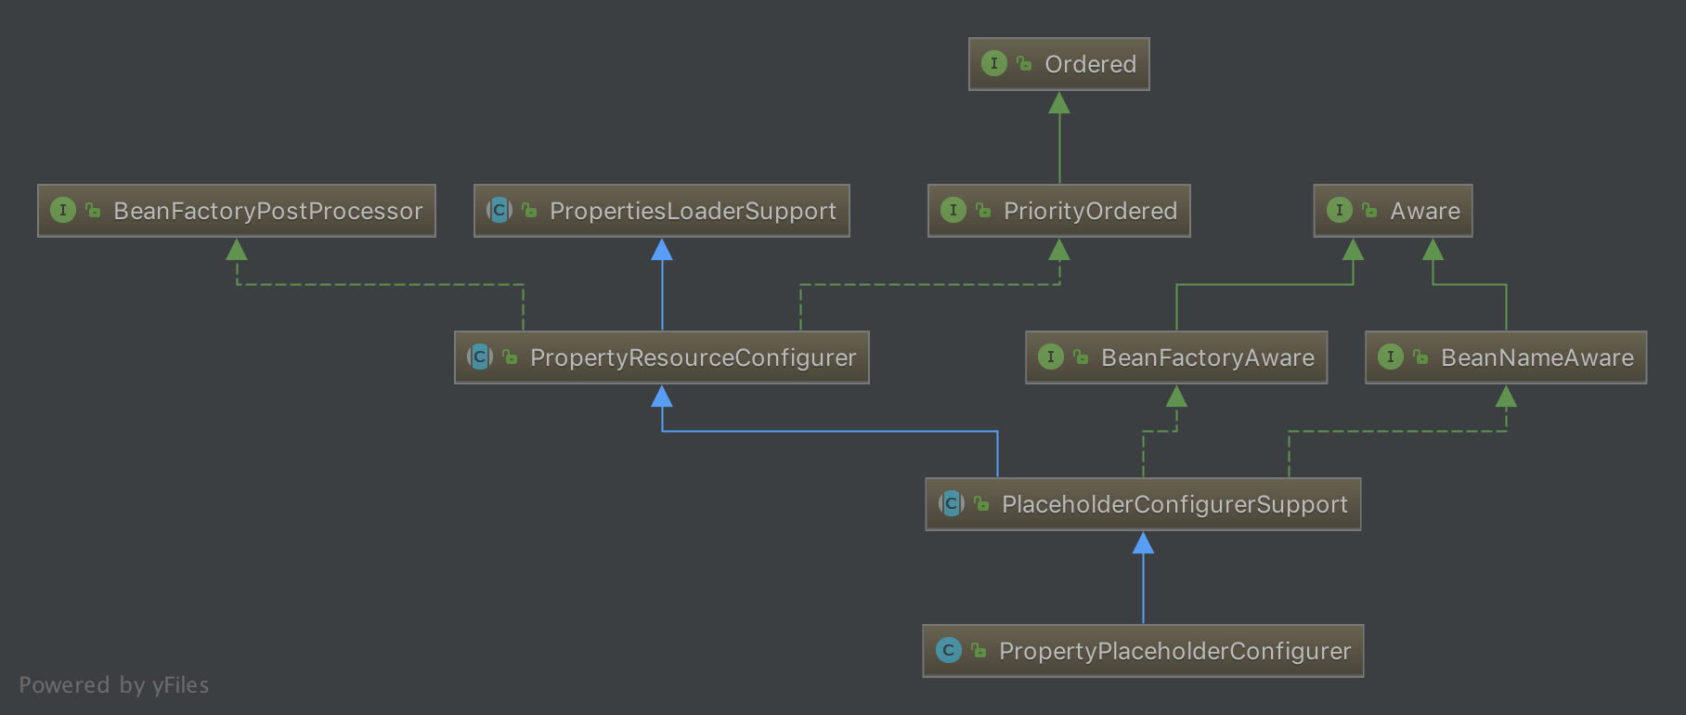Click the public visibility icon on PropertyPlaceholderConfigurer
The image size is (1686, 715).
tap(979, 651)
